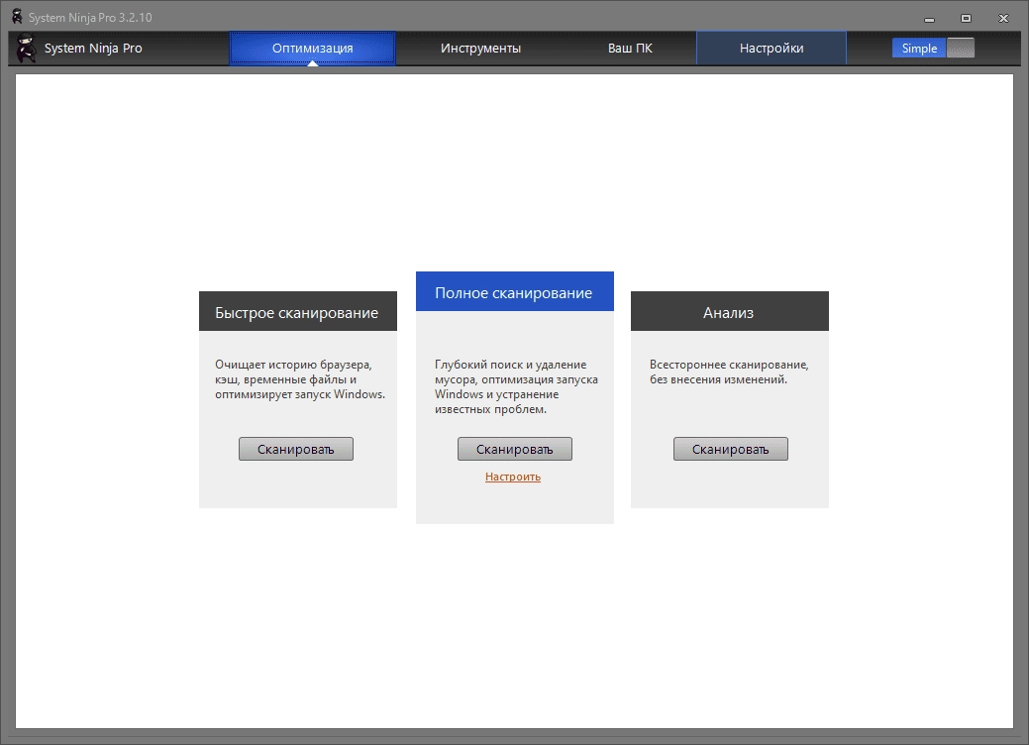Click text 'Всестороннее сканирование'
Screen dimensions: 1029x745
(x=729, y=365)
